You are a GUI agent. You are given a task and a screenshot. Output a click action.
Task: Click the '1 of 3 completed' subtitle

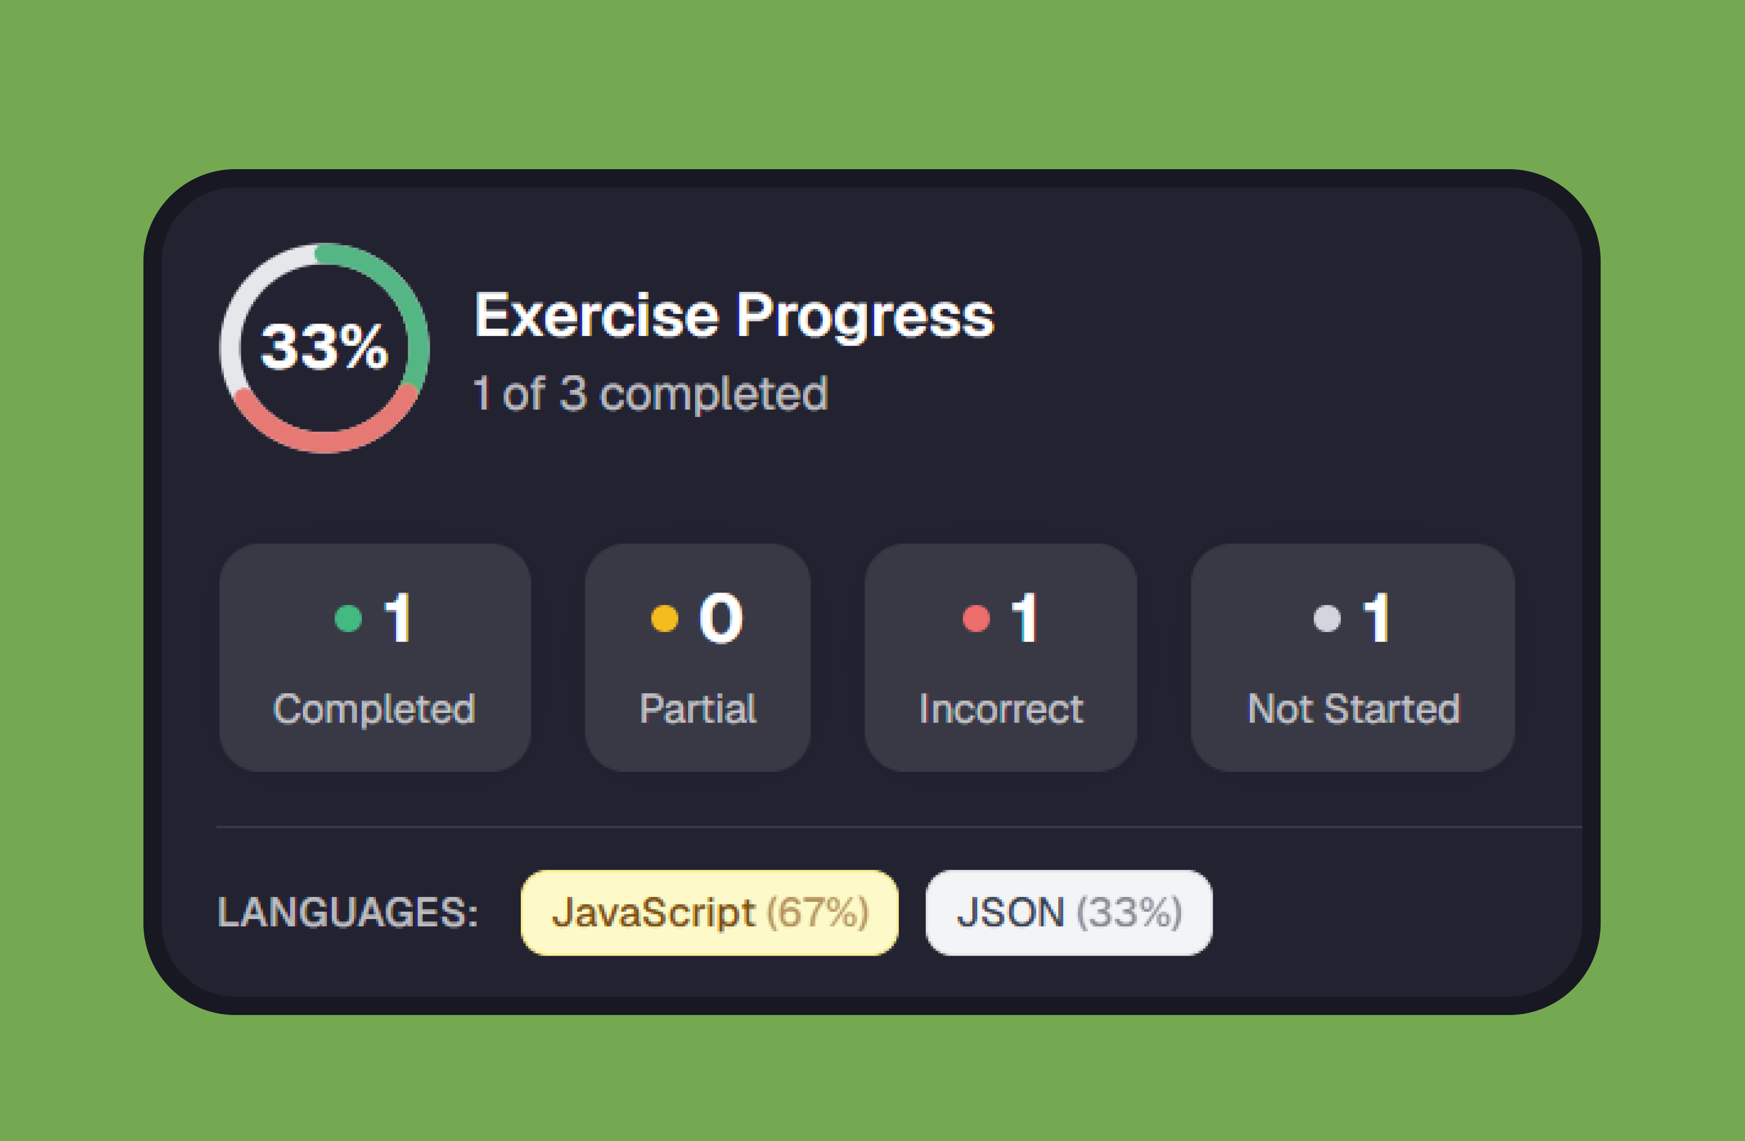coord(650,394)
